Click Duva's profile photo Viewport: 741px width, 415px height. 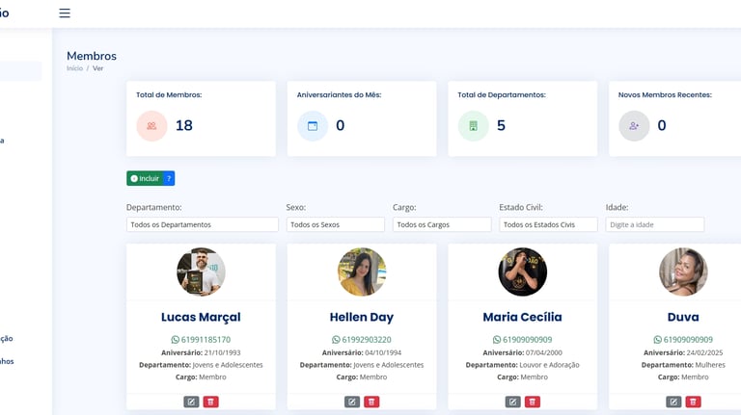point(683,272)
